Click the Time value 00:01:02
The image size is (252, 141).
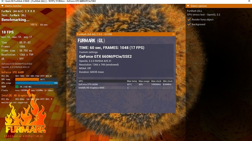tap(25, 43)
